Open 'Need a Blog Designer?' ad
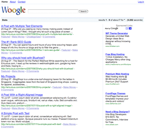 click(x=117, y=112)
